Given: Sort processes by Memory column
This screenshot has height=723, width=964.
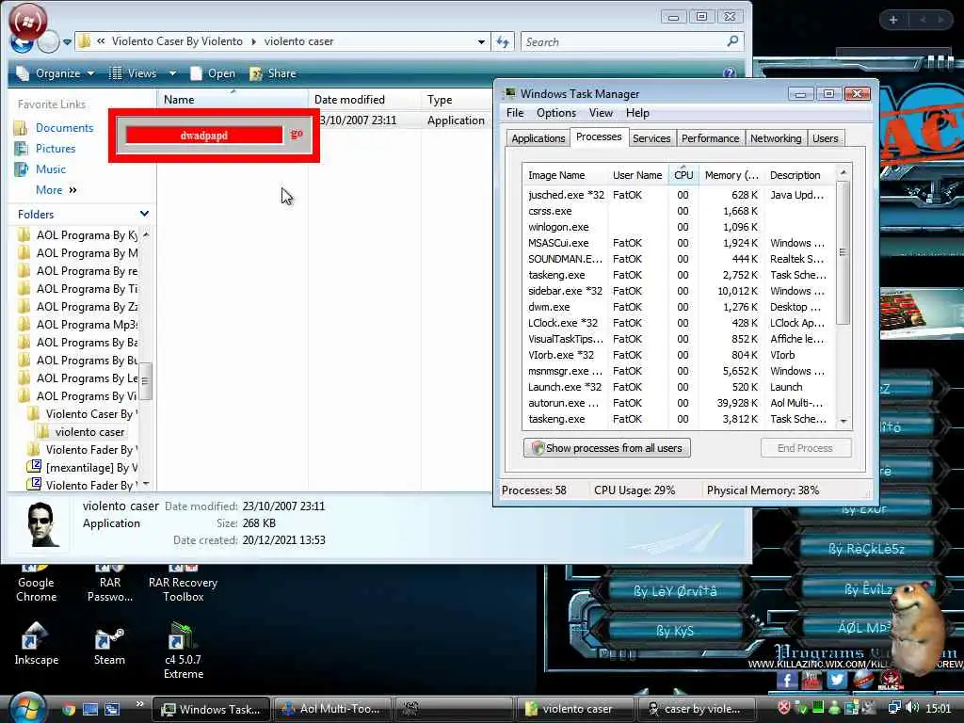Looking at the screenshot, I should [x=731, y=175].
